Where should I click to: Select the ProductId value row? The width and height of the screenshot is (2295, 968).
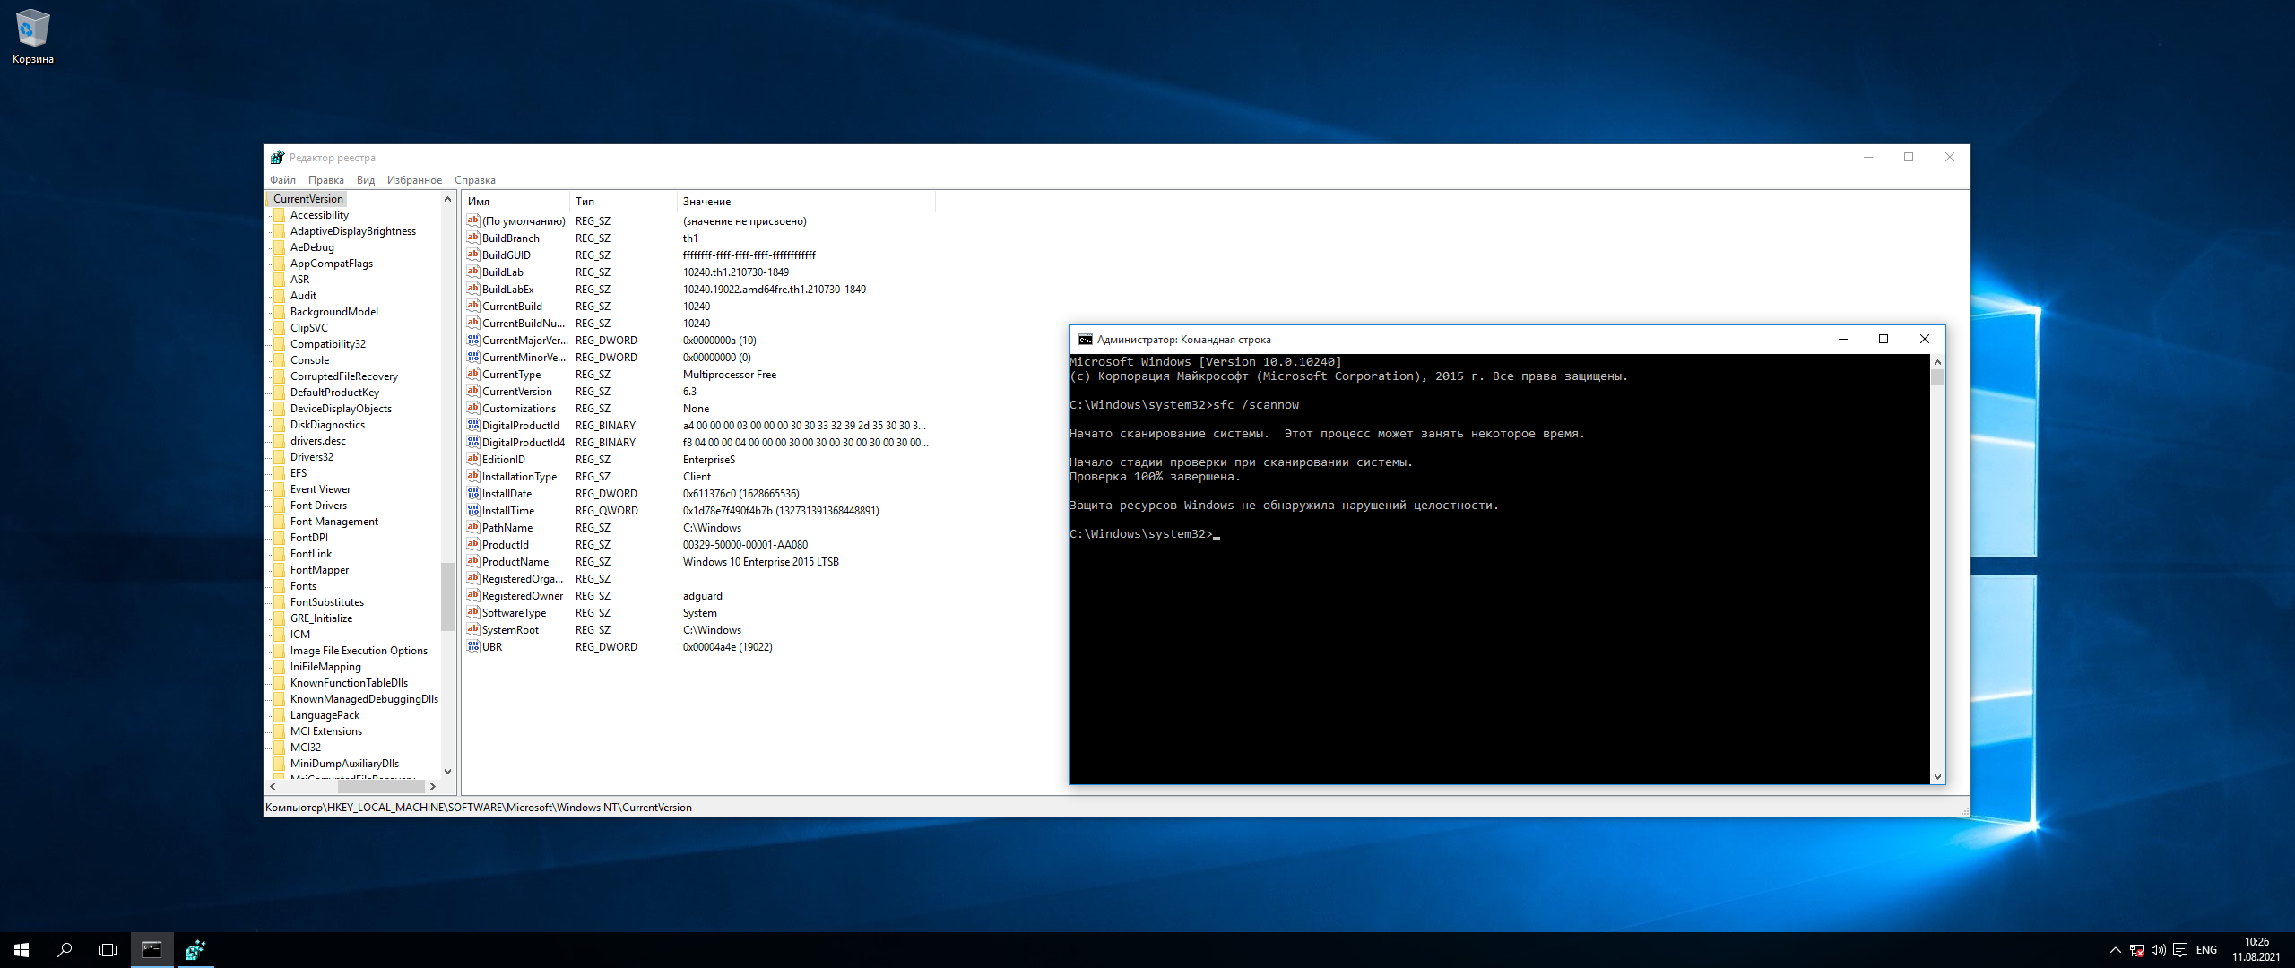(699, 544)
